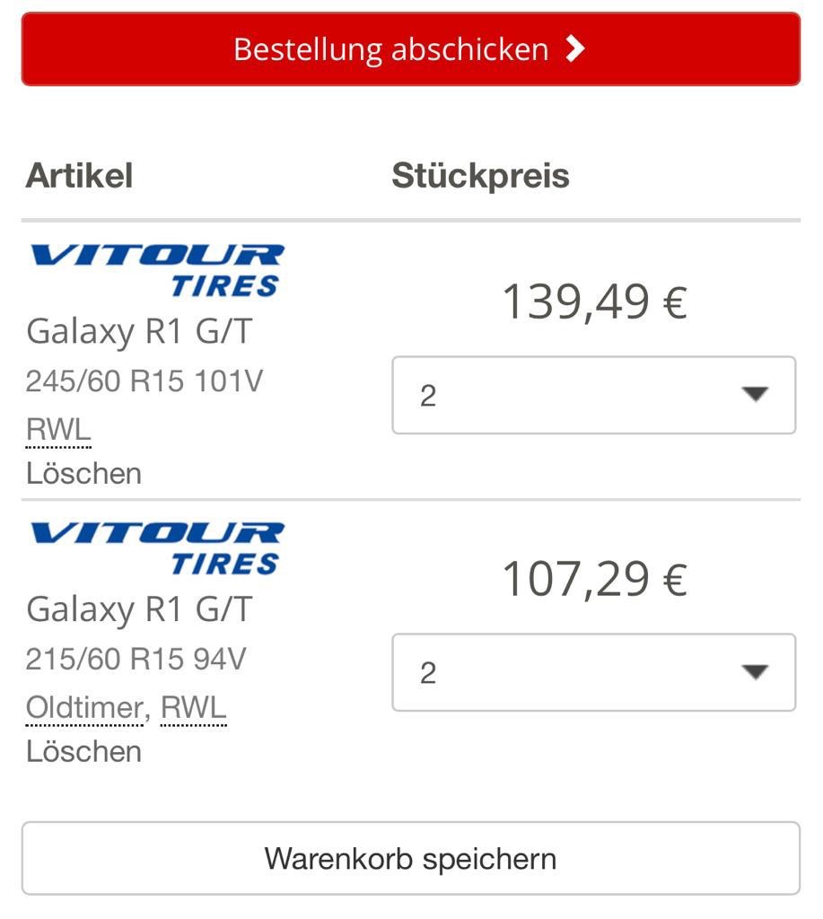Delete the 215/60 R15 94V tire via Löschen
The image size is (823, 919).
point(83,751)
